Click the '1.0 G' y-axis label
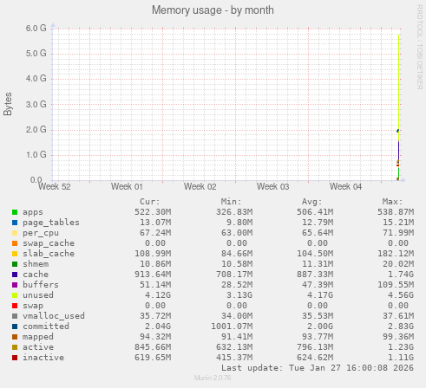The height and width of the screenshot is (388, 426). (36, 155)
